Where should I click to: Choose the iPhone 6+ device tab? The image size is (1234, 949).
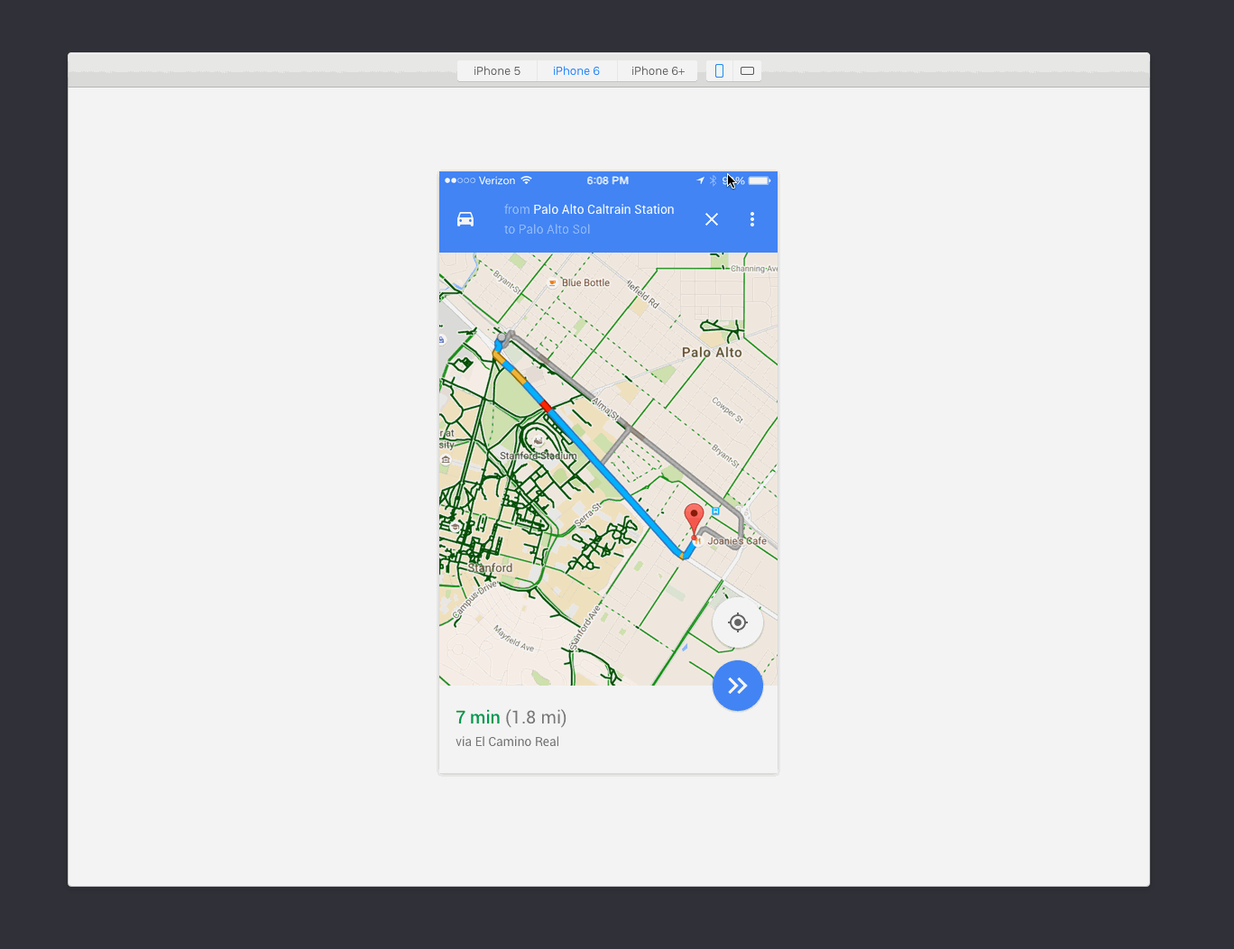tap(658, 71)
